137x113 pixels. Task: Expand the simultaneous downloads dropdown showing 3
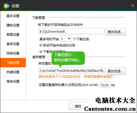(66, 38)
